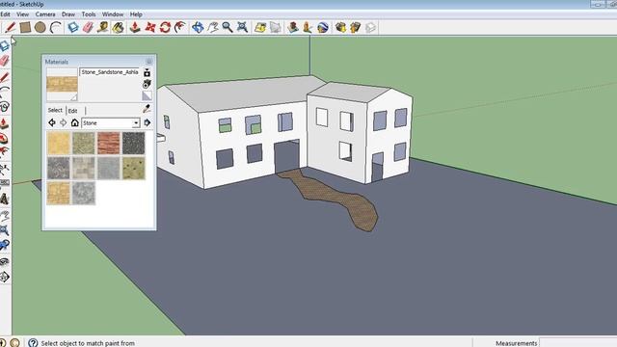Click the status bar help question icon
Viewport: 617px width, 347px height.
pos(33,343)
